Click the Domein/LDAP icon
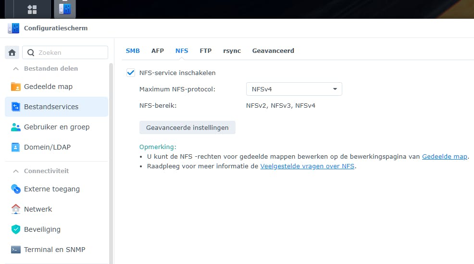The width and height of the screenshot is (474, 264). [16, 147]
